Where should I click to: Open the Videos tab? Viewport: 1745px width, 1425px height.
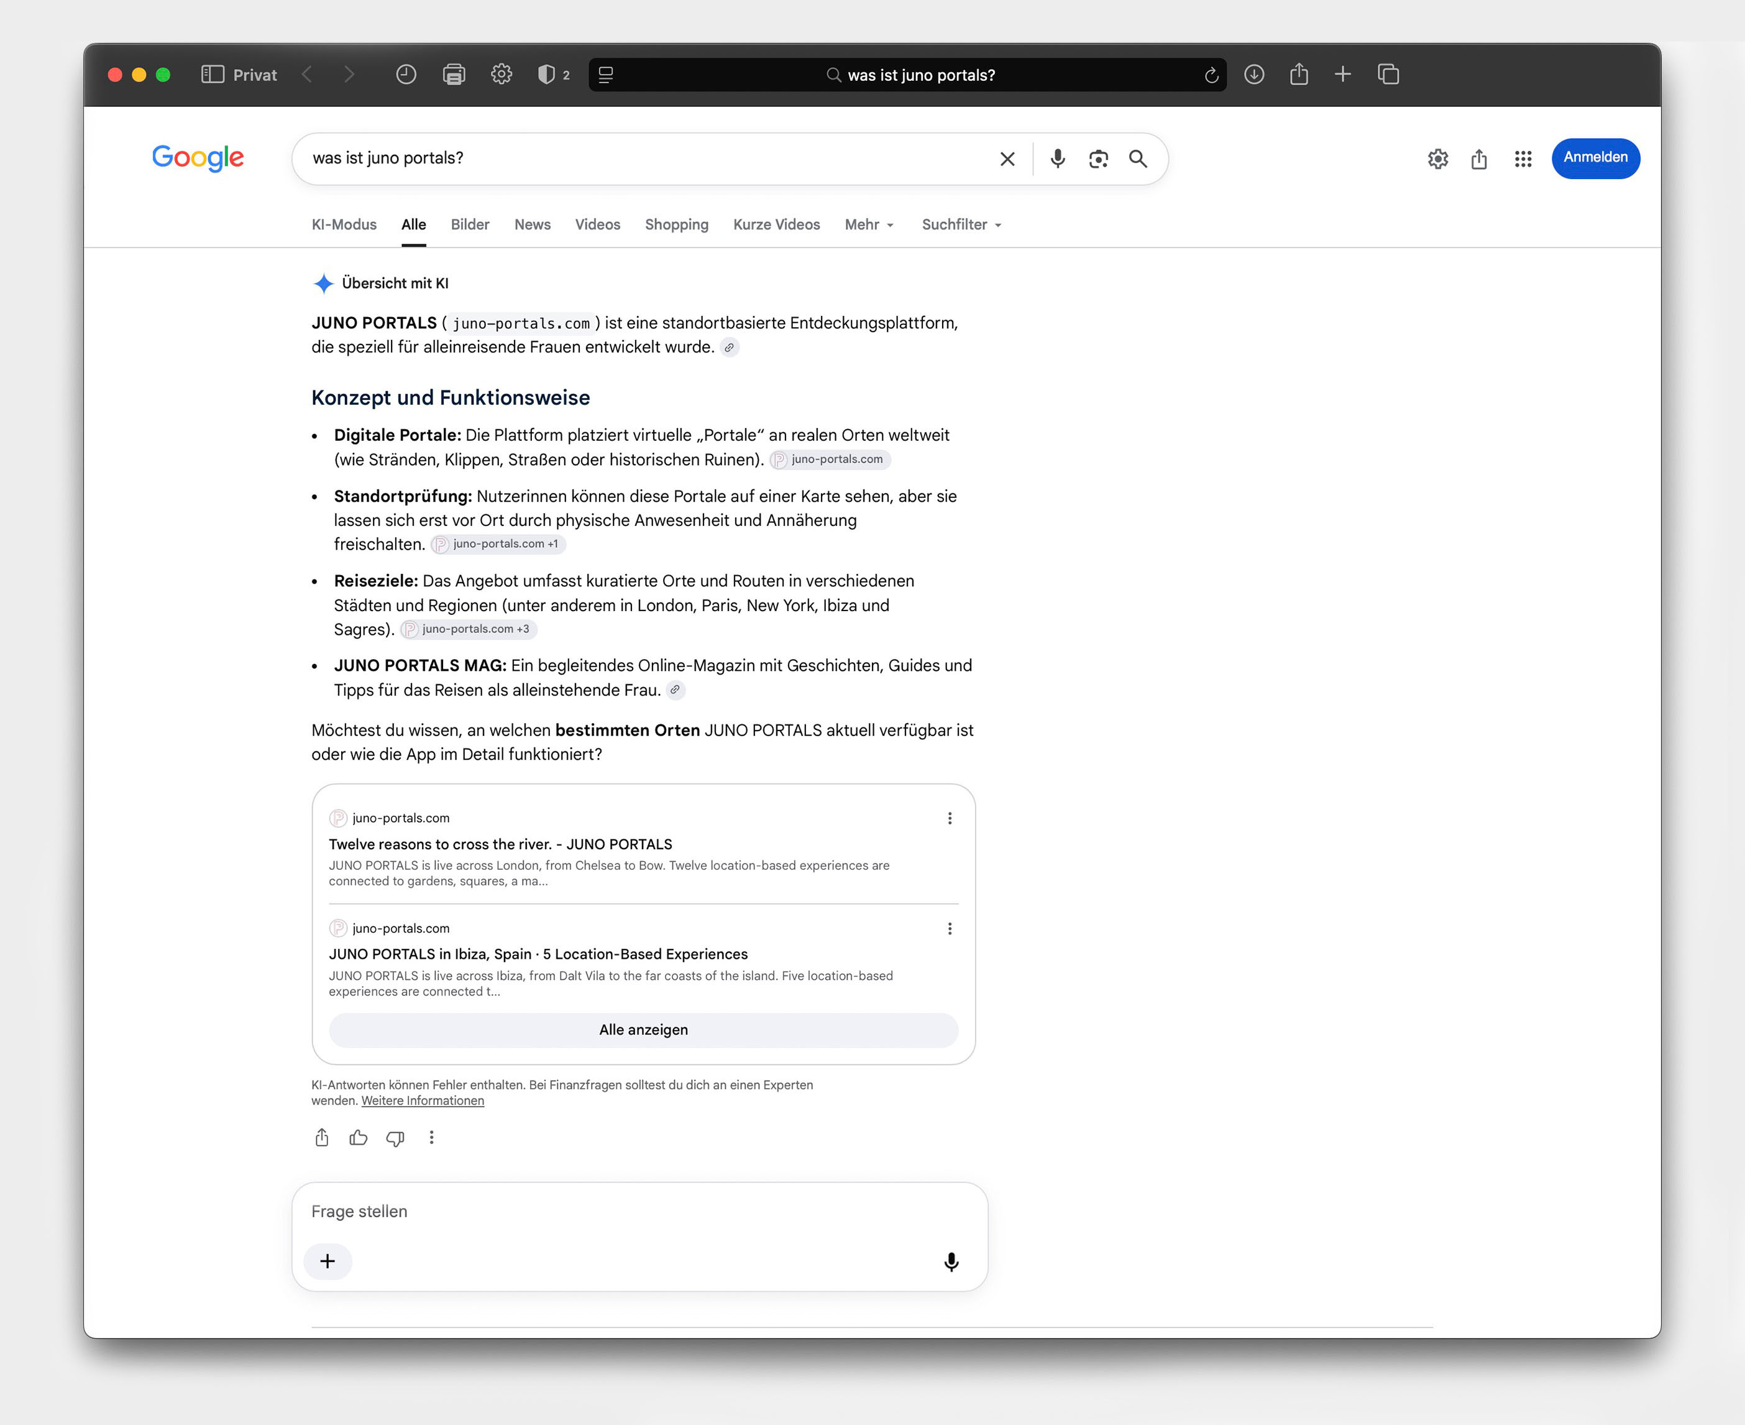coord(597,225)
